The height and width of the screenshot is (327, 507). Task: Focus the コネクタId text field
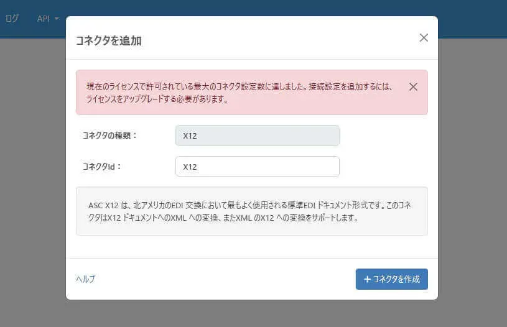(x=257, y=167)
